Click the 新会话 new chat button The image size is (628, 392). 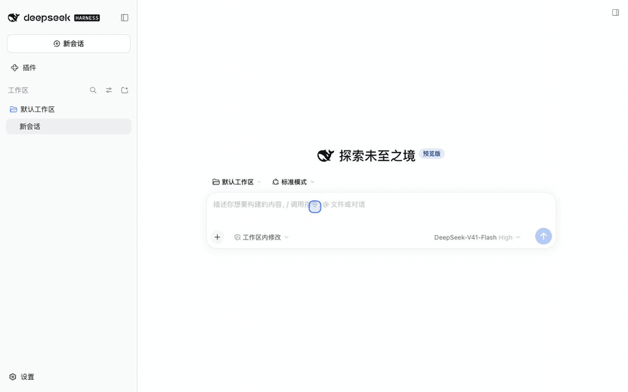tap(69, 43)
